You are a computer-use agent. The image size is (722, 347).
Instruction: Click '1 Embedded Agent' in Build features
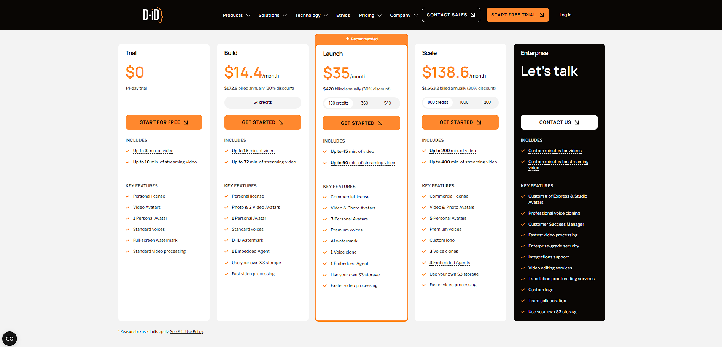250,251
